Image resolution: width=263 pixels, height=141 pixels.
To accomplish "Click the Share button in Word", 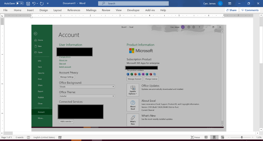I will tap(232, 10).
